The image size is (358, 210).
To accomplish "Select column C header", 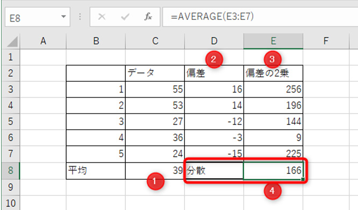I will click(155, 41).
